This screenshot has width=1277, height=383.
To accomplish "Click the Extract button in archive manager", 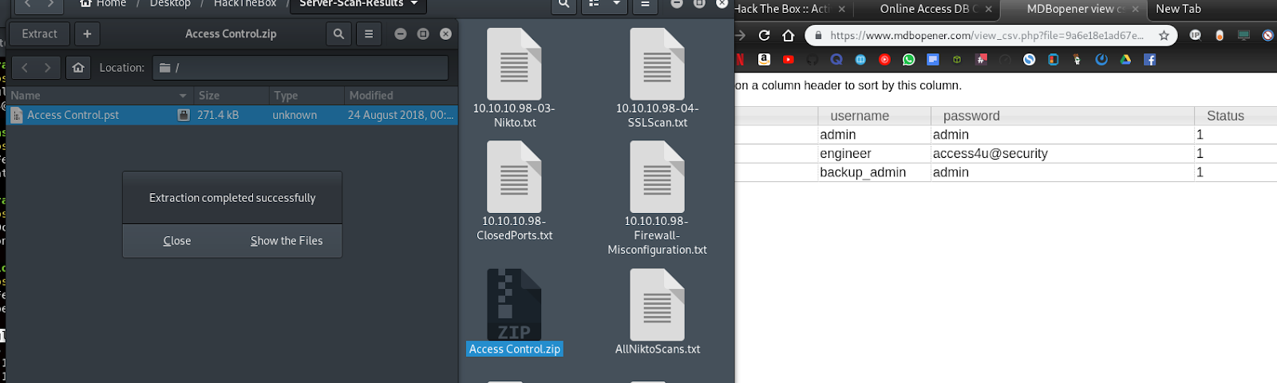I will 39,34.
